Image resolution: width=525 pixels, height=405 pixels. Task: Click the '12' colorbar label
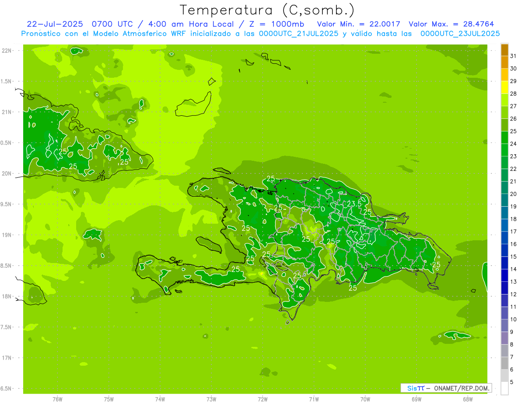pyautogui.click(x=513, y=294)
